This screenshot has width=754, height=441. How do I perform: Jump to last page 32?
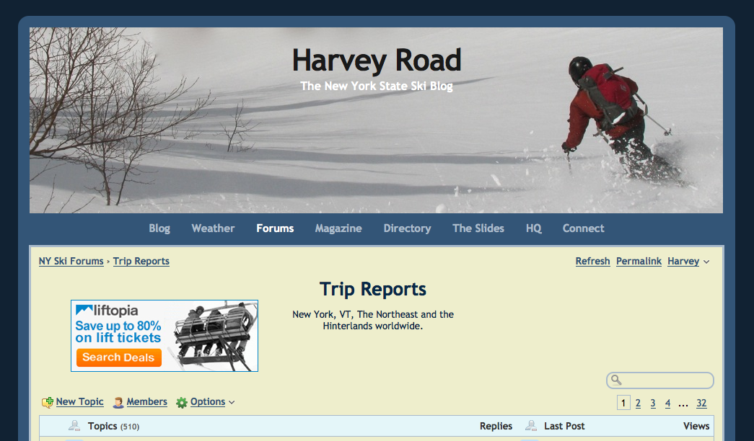pos(701,404)
